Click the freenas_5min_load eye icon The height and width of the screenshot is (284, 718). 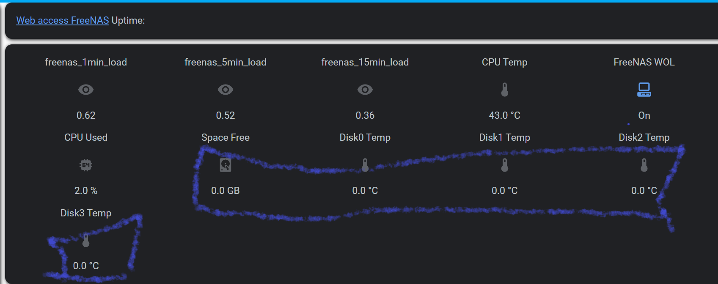click(226, 90)
